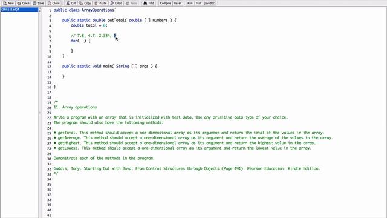This screenshot has width=387, height=218.
Task: Open Find using the binoculars button
Action: 149,3
